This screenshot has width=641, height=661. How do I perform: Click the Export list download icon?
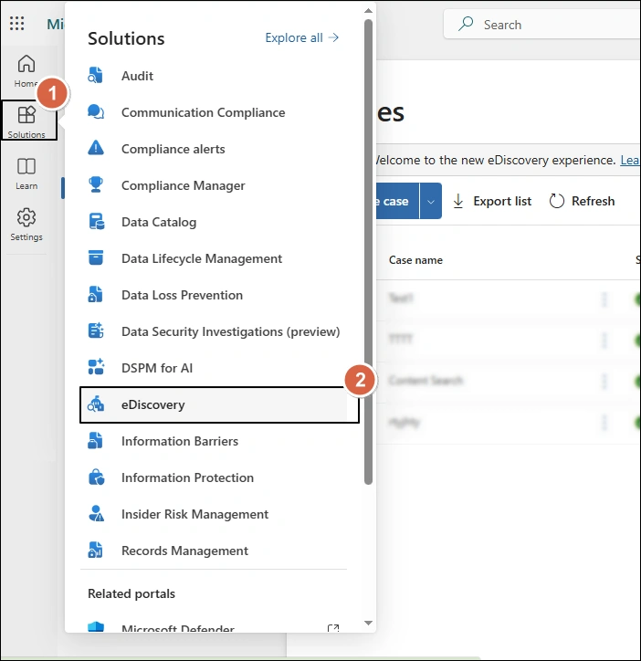tap(458, 201)
